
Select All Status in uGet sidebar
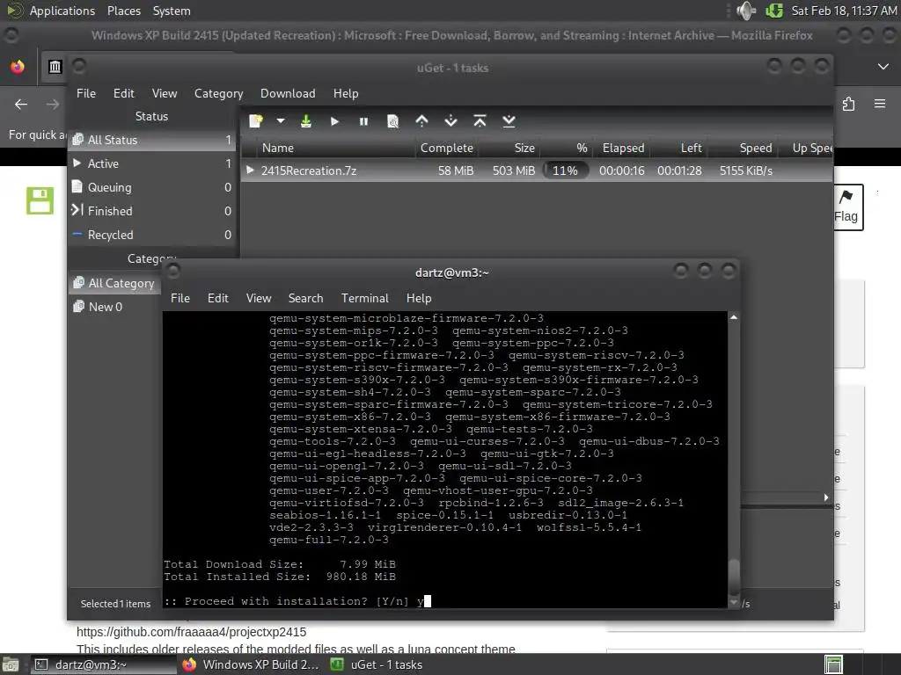pos(152,140)
